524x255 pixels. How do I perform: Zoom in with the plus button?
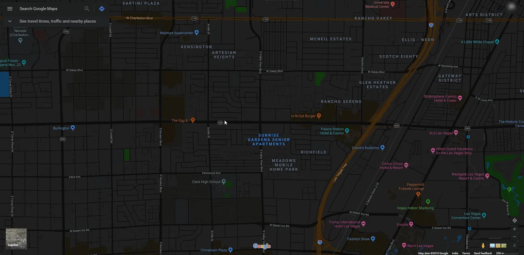515,229
